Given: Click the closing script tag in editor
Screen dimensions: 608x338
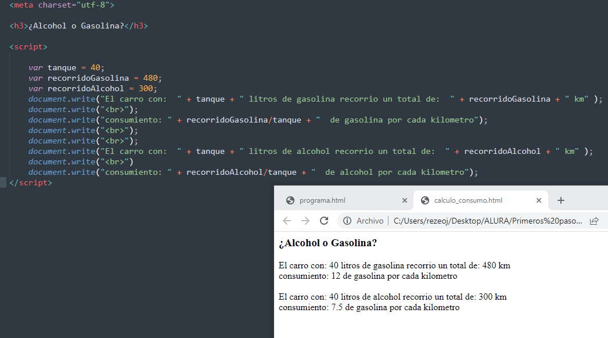Looking at the screenshot, I should coord(31,182).
